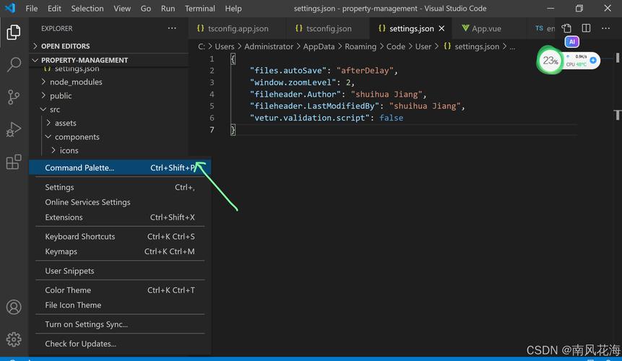
Task: Click the VS Code logo icon
Action: point(10,8)
